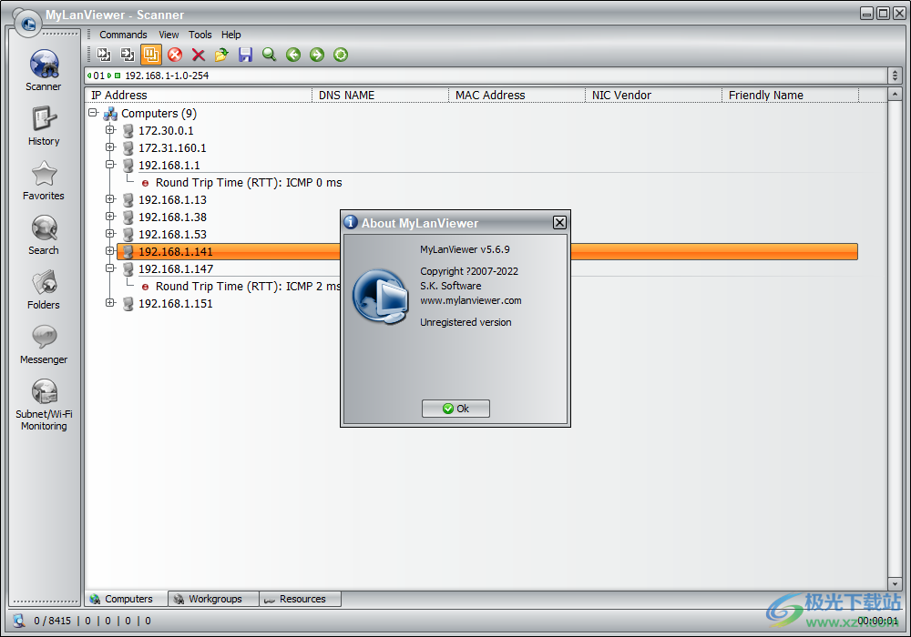This screenshot has width=911, height=637.
Task: Expand the 172.31.160.1 node
Action: (110, 147)
